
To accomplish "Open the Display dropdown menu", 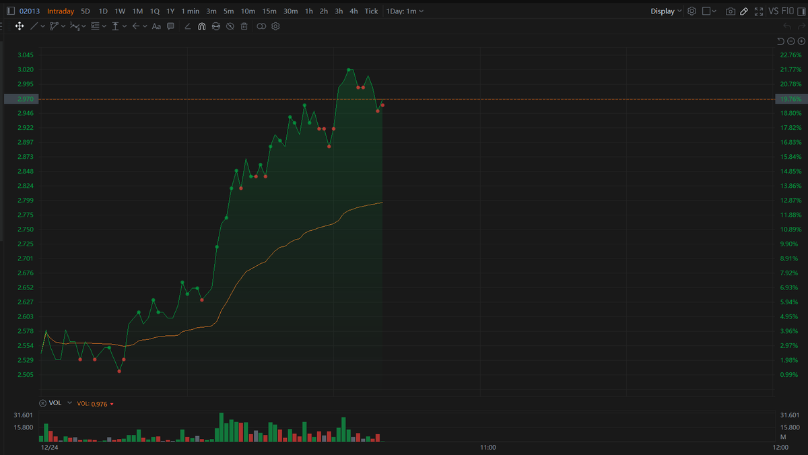I will pyautogui.click(x=667, y=11).
